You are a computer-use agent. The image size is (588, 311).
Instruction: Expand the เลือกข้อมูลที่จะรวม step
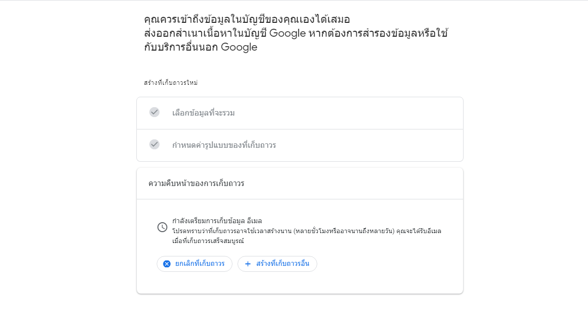(x=299, y=113)
